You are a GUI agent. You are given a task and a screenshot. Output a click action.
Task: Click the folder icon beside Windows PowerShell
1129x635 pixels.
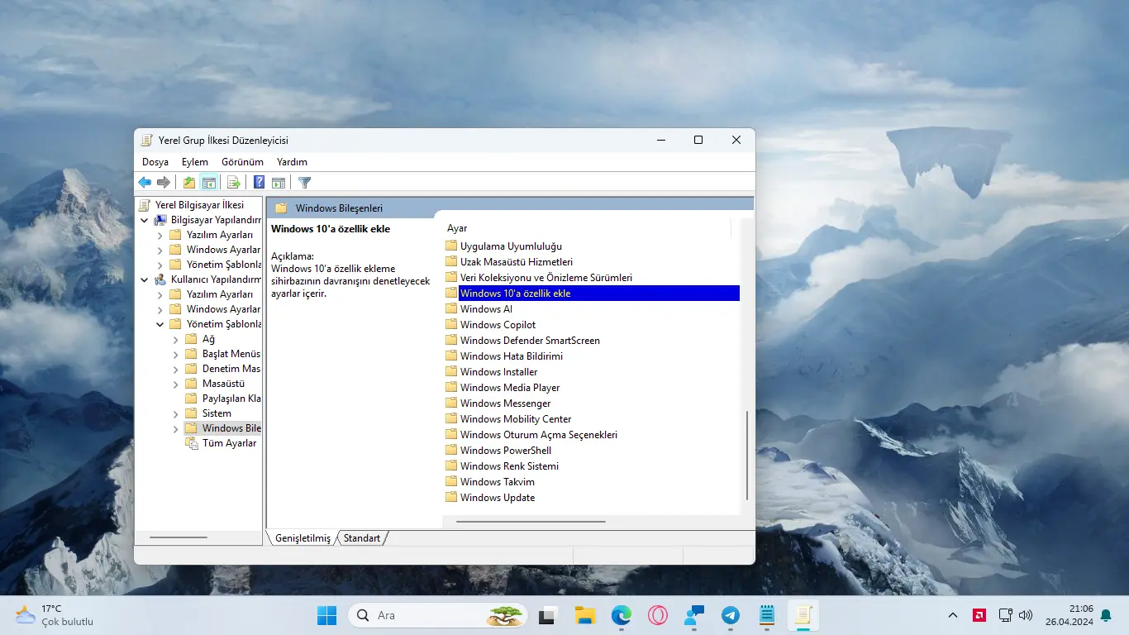click(x=451, y=451)
